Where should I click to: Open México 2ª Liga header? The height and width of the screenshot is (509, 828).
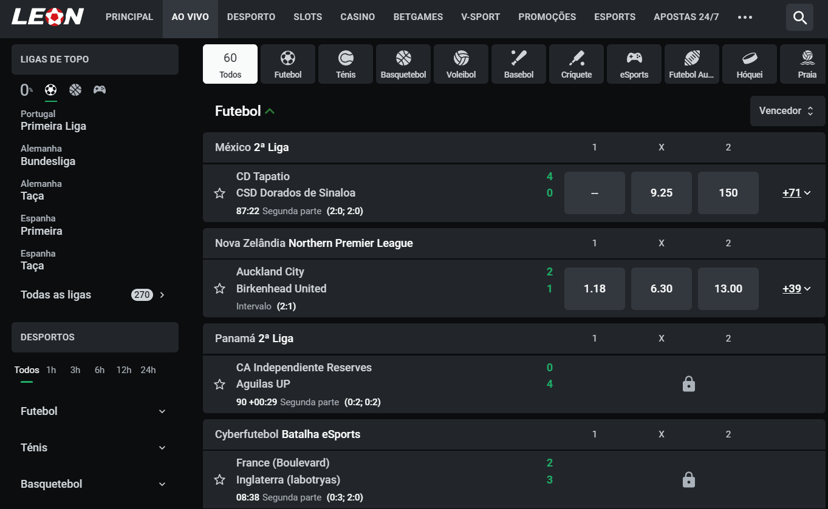pos(252,147)
